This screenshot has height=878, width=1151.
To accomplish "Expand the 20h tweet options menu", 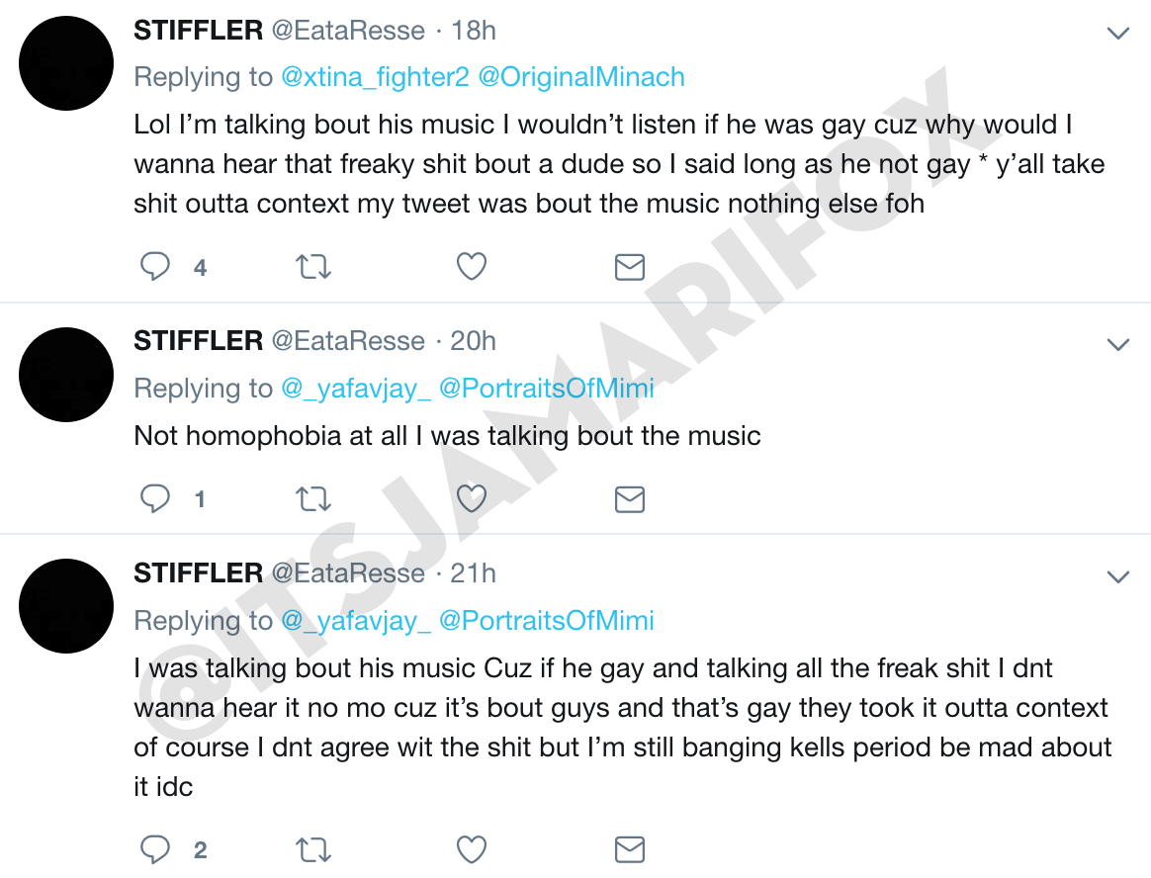I will pos(1117,344).
